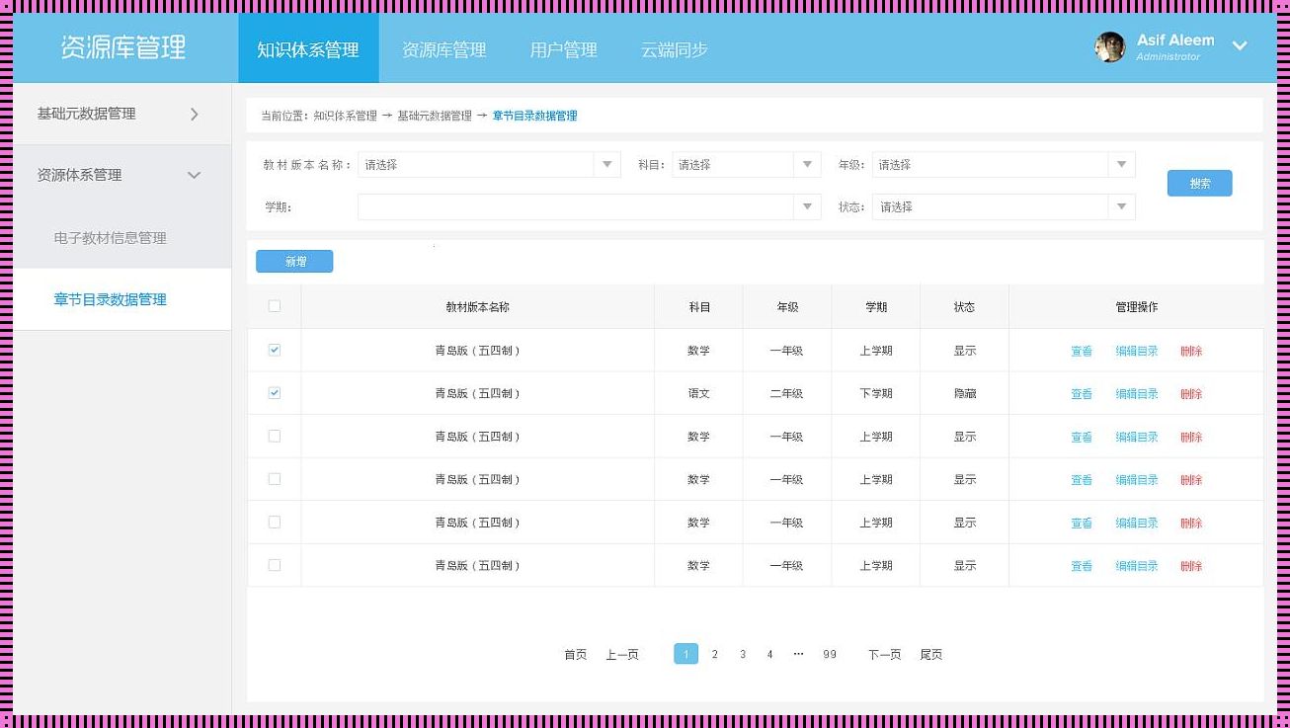Go to 下一页 in pagination

(884, 654)
